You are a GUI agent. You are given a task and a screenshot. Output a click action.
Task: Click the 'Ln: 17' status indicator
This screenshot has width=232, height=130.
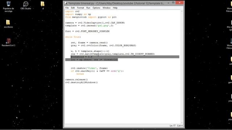173,126
